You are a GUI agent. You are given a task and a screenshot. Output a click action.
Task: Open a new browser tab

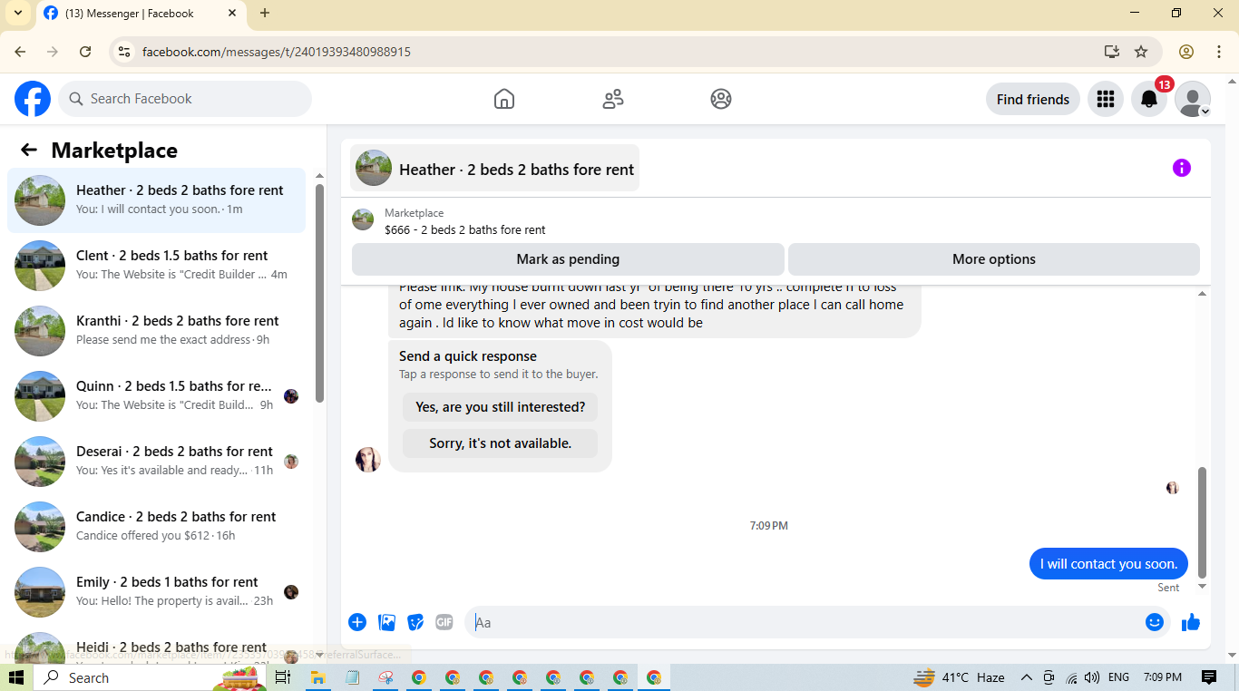(x=265, y=13)
